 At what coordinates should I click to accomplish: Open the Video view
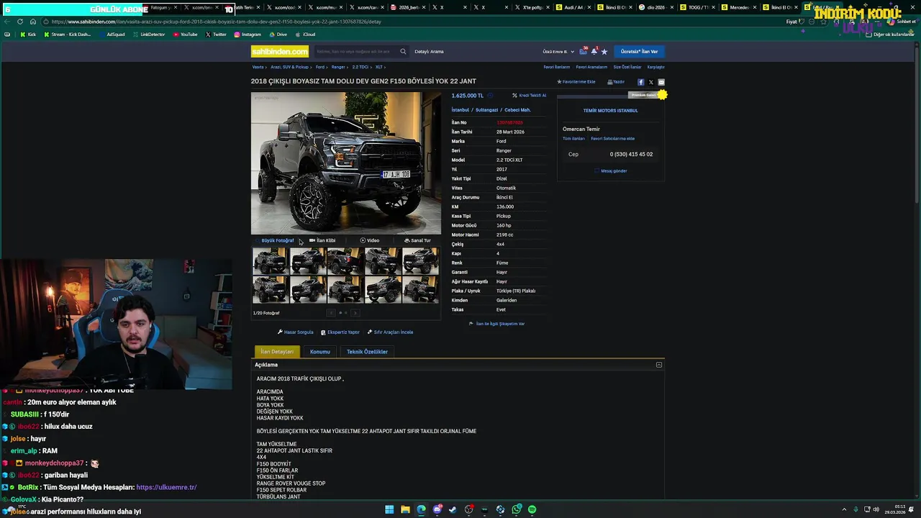(370, 240)
